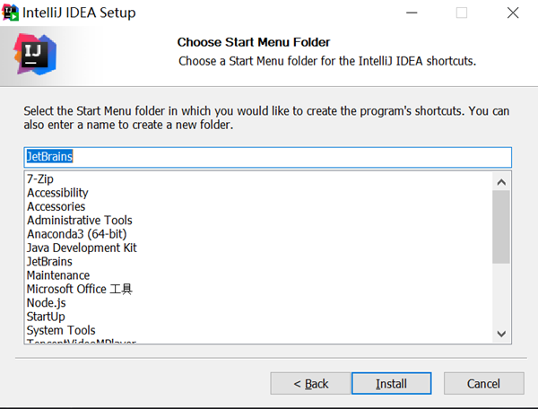Click the list scrollbar up arrow
This screenshot has height=409, width=538.
click(x=501, y=180)
